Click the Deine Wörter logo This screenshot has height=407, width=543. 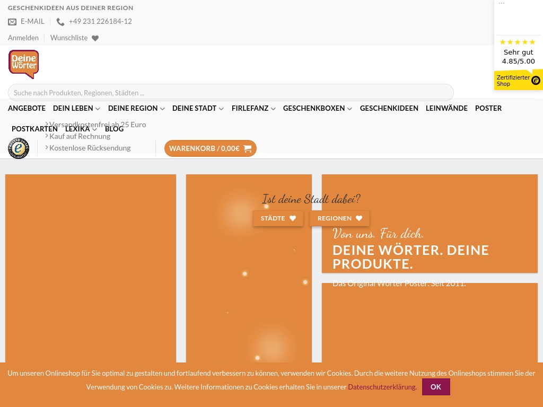pos(23,64)
